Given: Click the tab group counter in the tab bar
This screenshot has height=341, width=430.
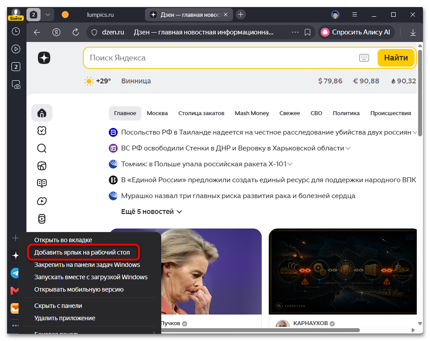Looking at the screenshot, I should (x=33, y=15).
